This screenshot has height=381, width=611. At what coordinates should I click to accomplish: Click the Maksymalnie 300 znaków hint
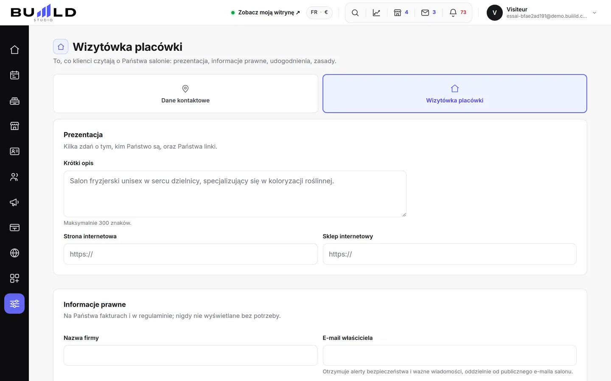(x=98, y=223)
